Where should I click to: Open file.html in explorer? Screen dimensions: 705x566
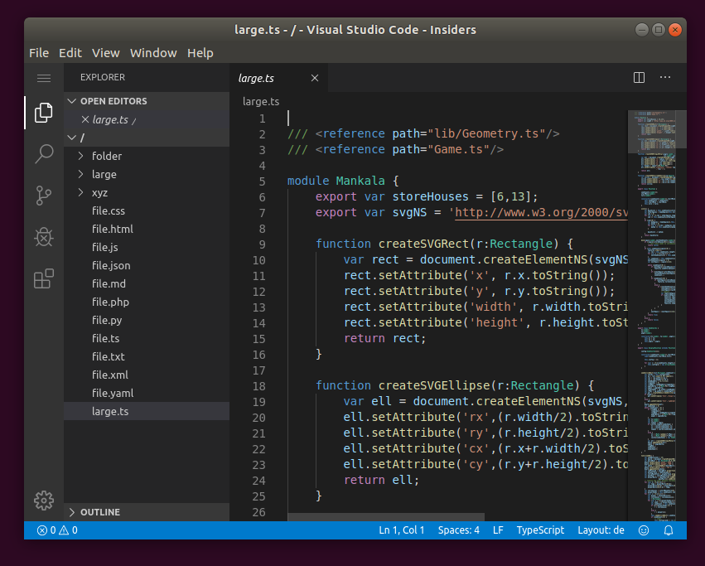coord(147,229)
